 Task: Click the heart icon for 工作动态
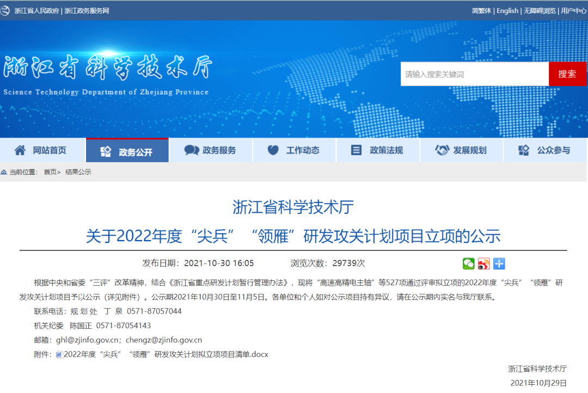coord(273,150)
